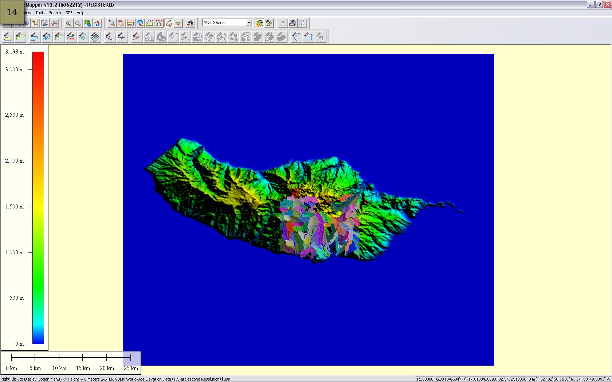Click the GEO (WGS84) projection status text
The width and height of the screenshot is (612, 382).
click(487, 379)
